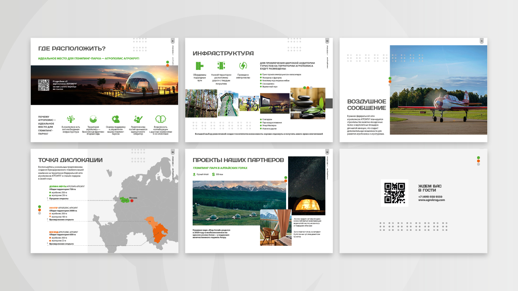Click the «Общая территория 2000 га» line

tap(63, 211)
